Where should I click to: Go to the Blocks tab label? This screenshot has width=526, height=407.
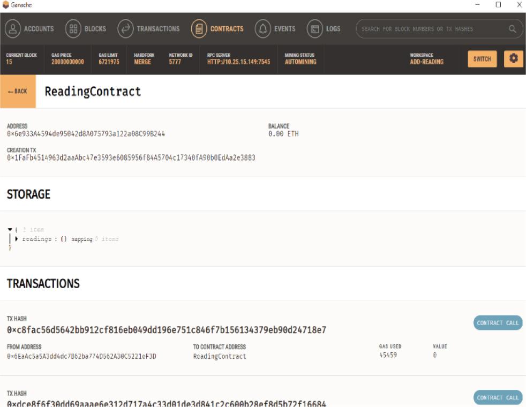coord(95,29)
